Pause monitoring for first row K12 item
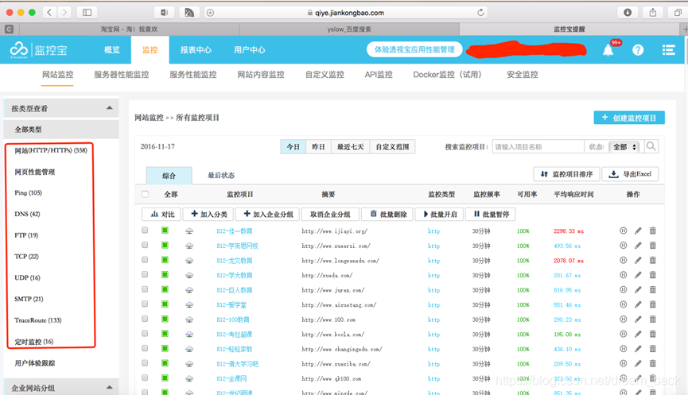The width and height of the screenshot is (688, 395). tap(623, 230)
